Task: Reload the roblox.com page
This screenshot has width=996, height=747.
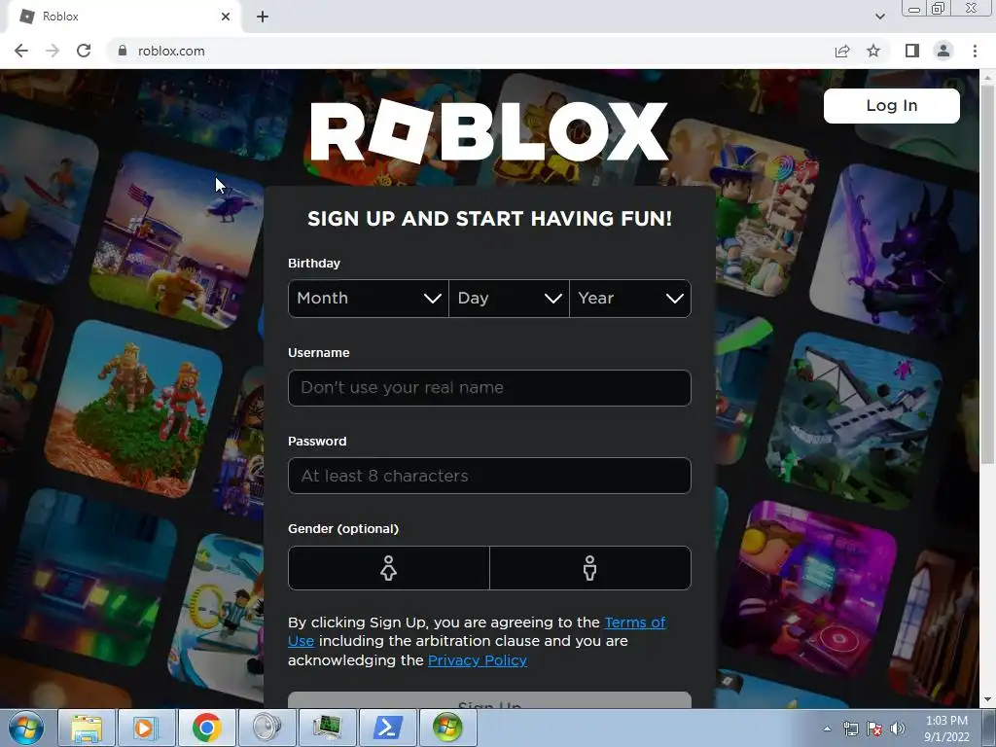Action: (x=84, y=51)
